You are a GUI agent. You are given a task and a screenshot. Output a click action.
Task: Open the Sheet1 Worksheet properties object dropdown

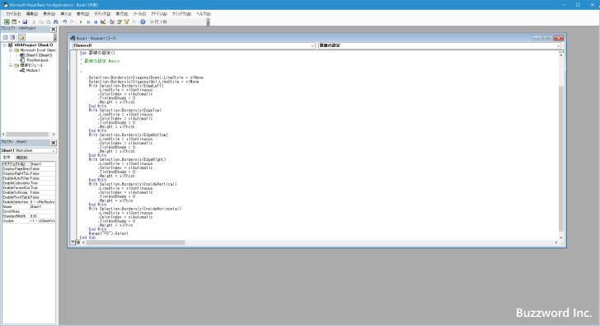click(29, 150)
